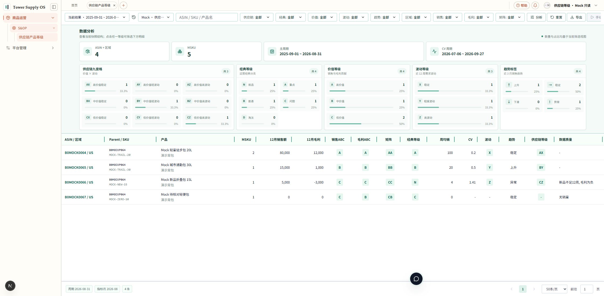Click the 前往 page number input
604x296 pixels.
click(x=586, y=289)
